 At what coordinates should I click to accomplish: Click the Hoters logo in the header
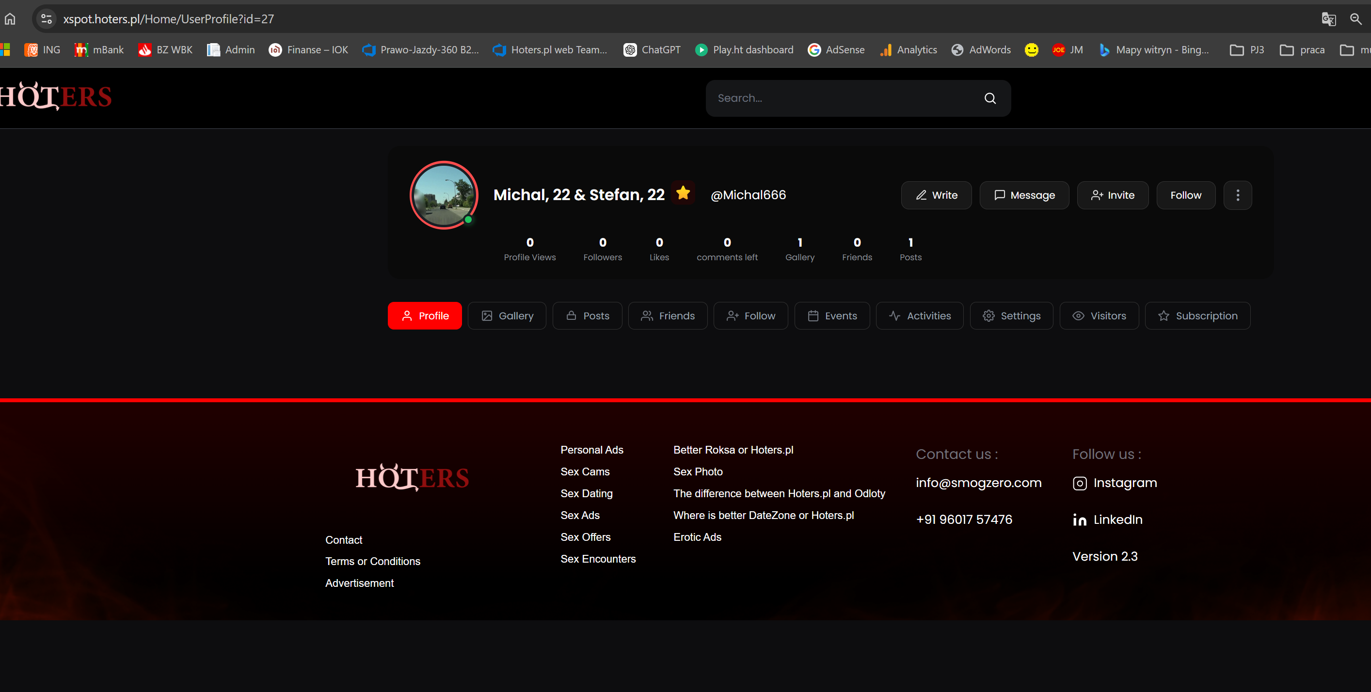[55, 96]
